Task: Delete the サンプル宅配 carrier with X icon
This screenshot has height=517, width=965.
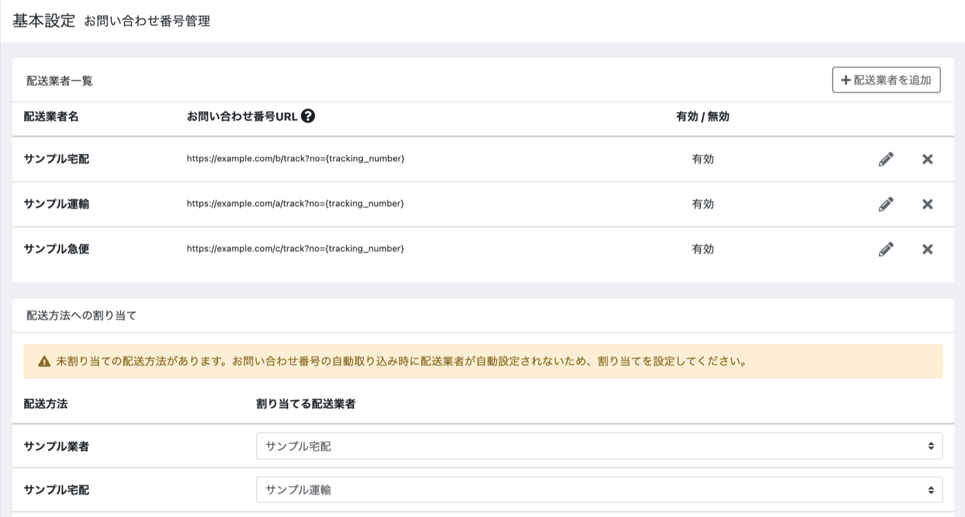Action: click(927, 159)
